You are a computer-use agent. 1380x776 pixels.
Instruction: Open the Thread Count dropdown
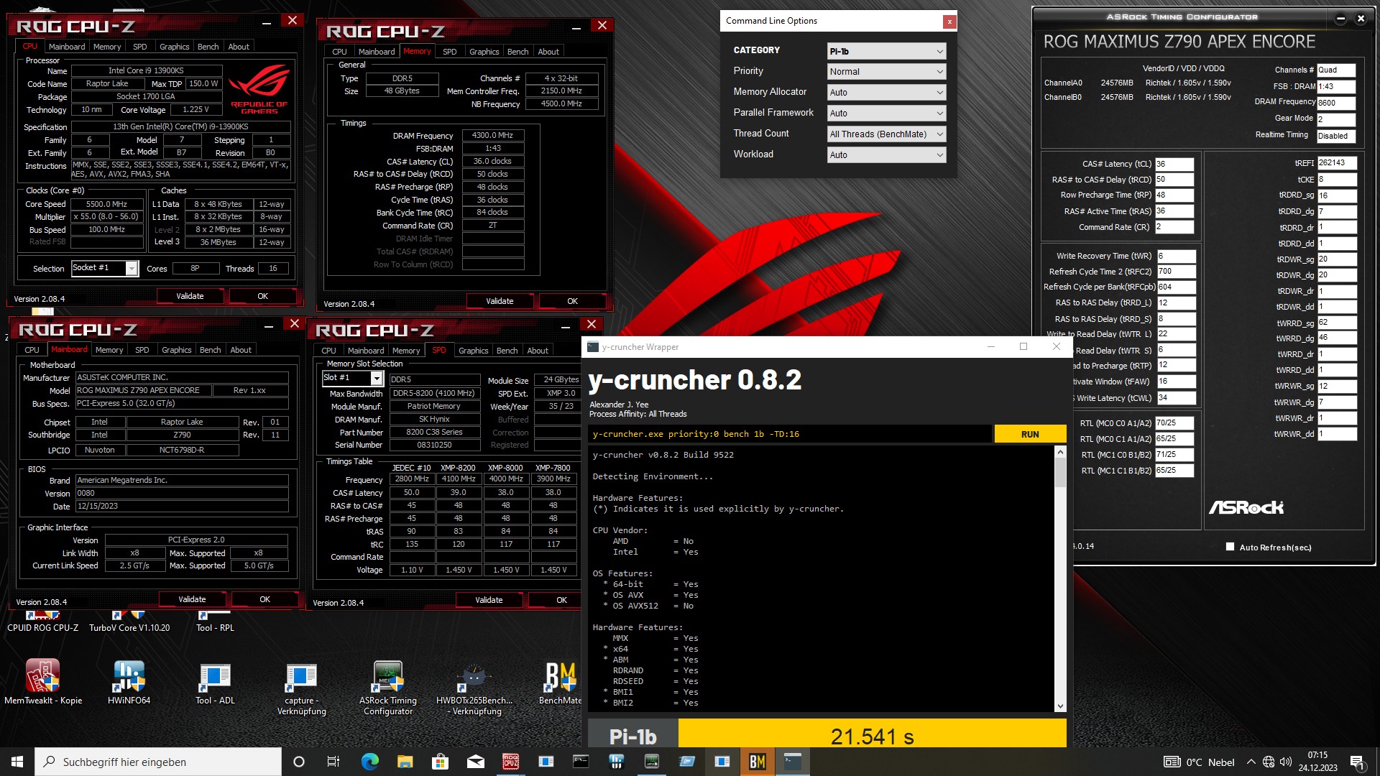[x=886, y=134]
